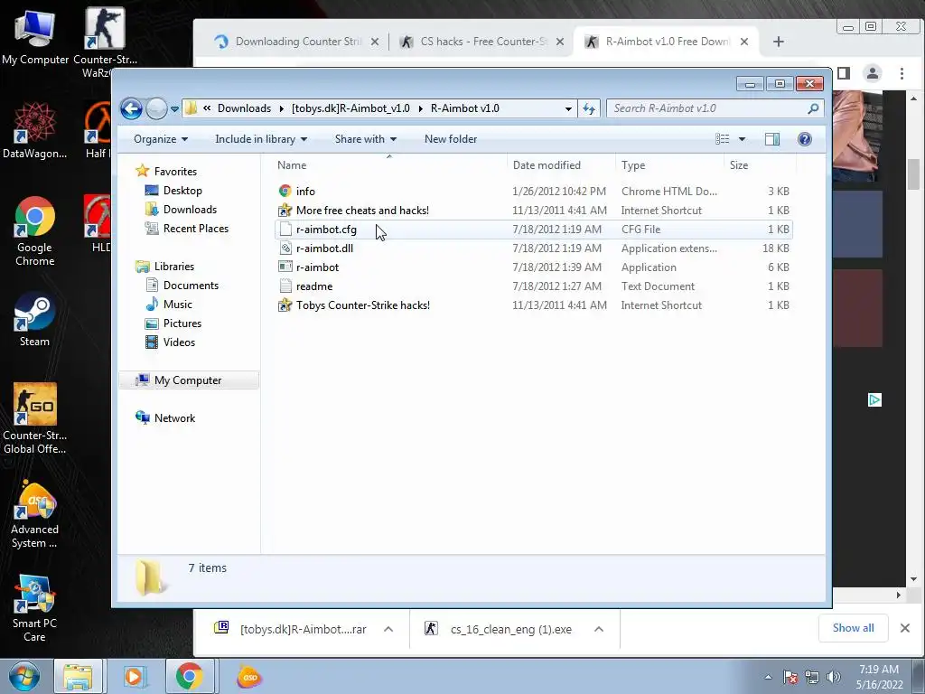925x694 pixels.
Task: Open Downloads in the navigation pane
Action: coord(190,210)
